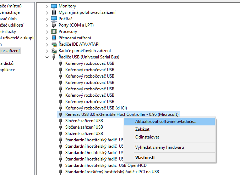Select Zakázat in the context menu
Image resolution: width=240 pixels, height=175 pixels.
coord(142,129)
